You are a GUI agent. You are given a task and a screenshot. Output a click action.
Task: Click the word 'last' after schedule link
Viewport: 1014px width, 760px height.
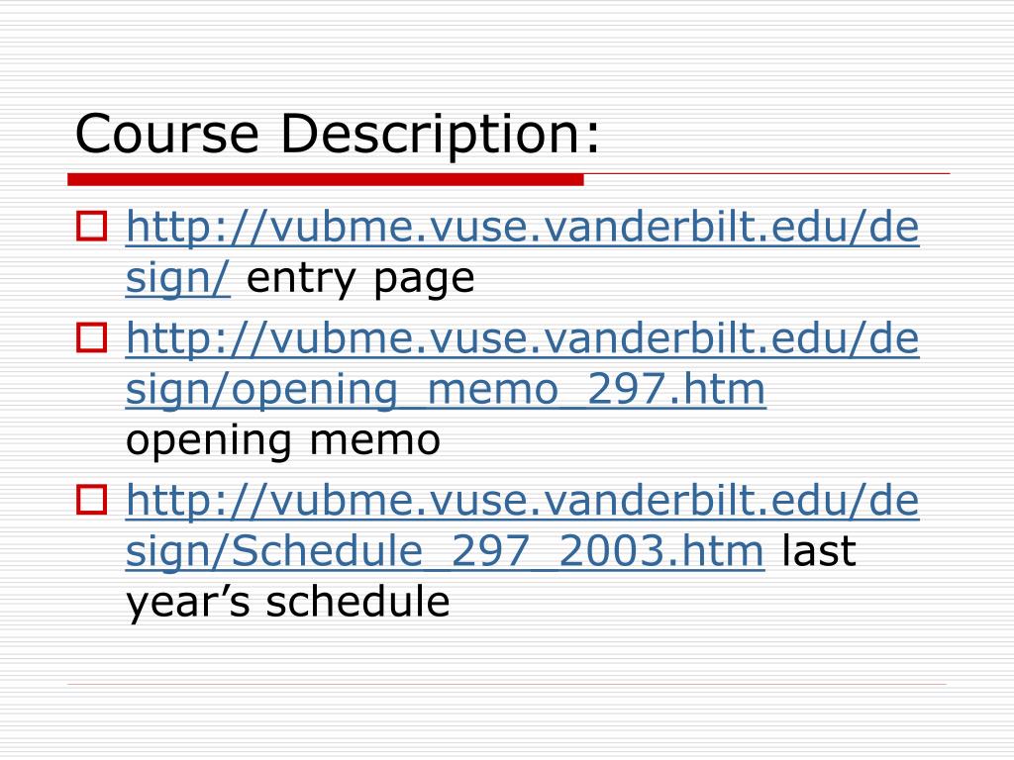819,550
